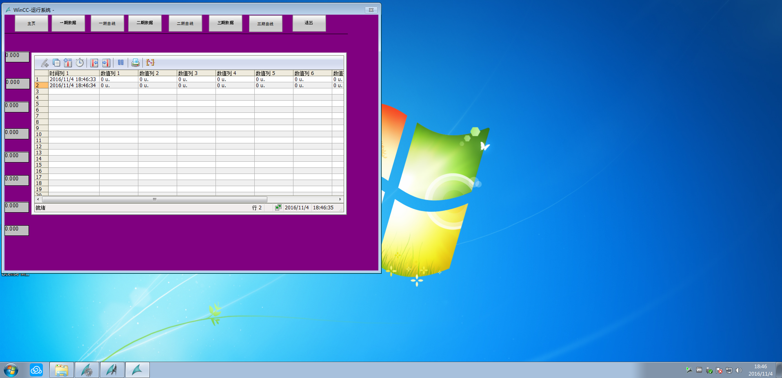Screen dimensions: 782x378
Task: Open the 三期数据 page
Action: coord(226,23)
